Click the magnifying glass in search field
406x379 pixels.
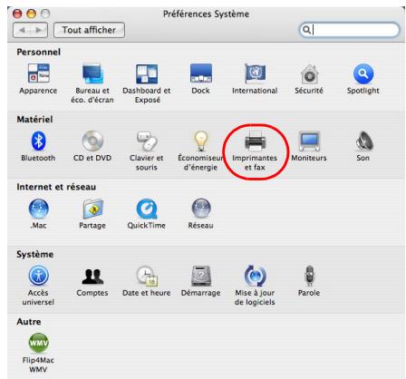[306, 30]
